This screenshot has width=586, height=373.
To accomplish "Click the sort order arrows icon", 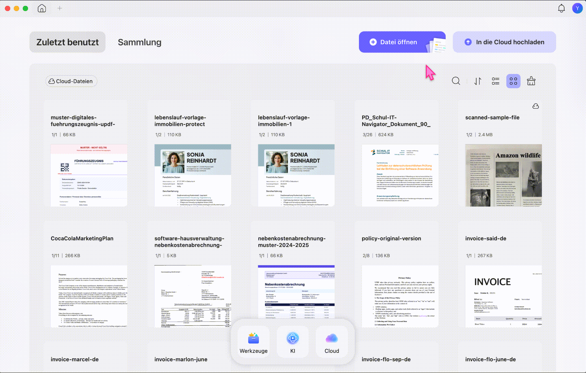I will (478, 81).
